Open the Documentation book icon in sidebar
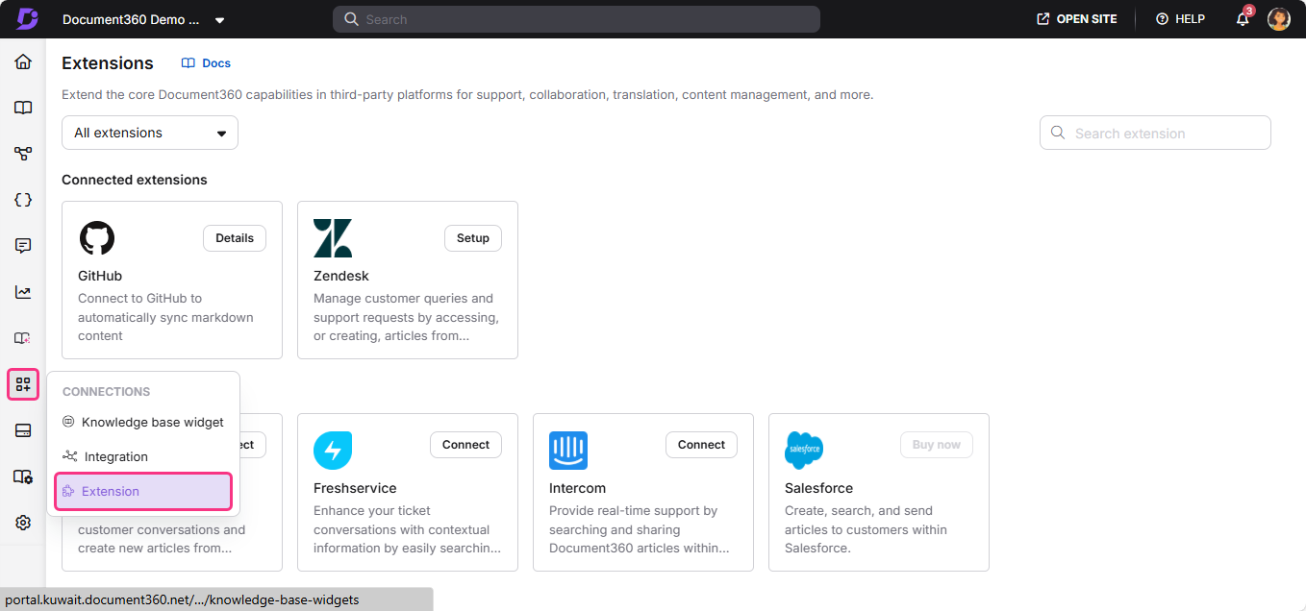 (x=22, y=107)
